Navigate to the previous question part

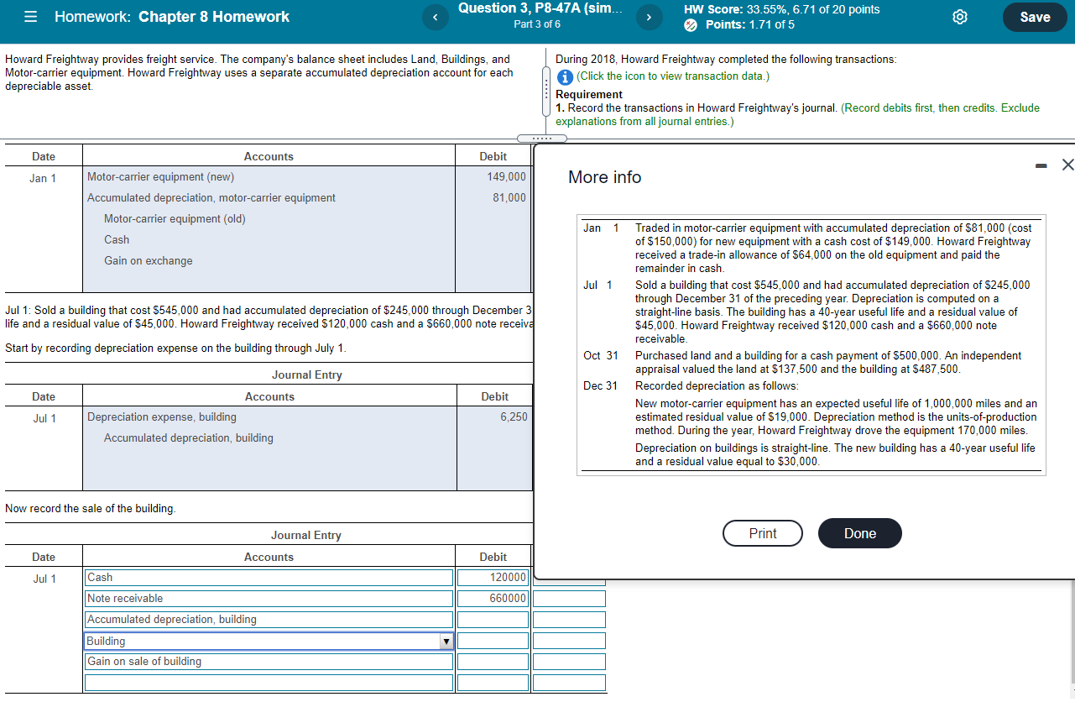pos(435,17)
